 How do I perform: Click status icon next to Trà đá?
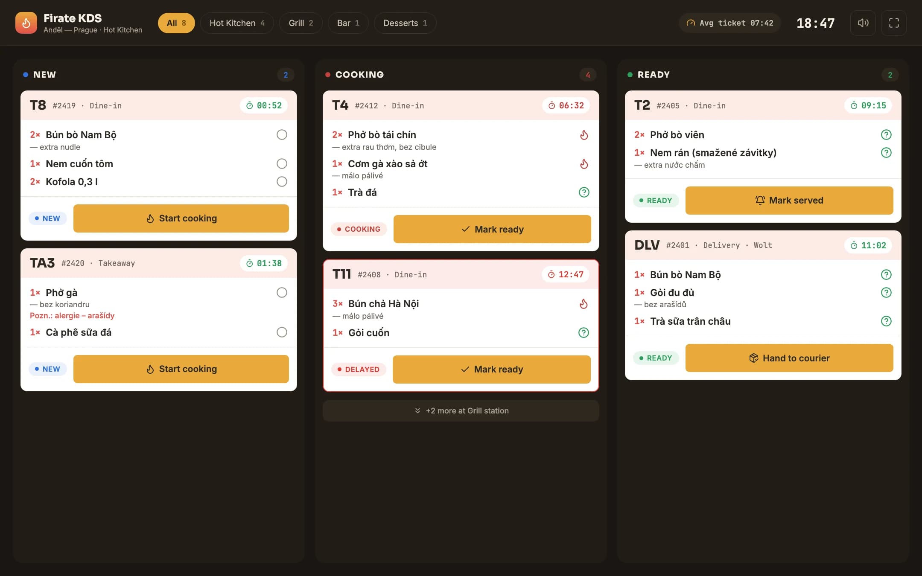pos(584,192)
